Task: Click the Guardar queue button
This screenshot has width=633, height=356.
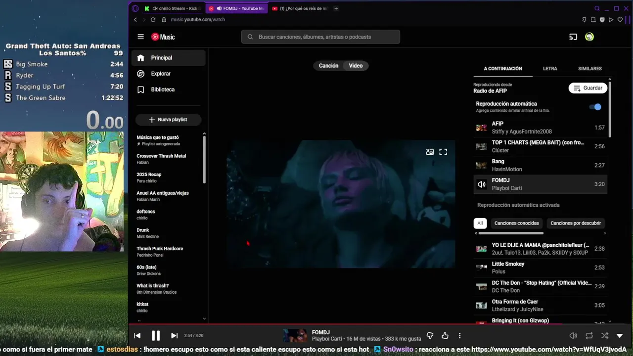Action: tap(588, 88)
